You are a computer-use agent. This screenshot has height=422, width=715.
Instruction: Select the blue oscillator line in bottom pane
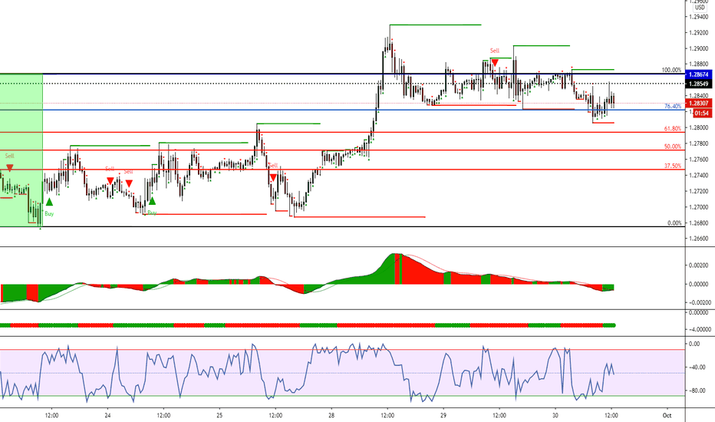point(308,373)
